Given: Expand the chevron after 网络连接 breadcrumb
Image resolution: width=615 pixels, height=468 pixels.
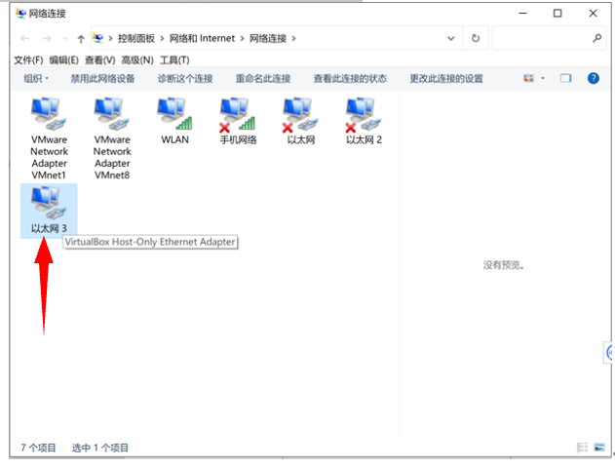Looking at the screenshot, I should point(293,38).
